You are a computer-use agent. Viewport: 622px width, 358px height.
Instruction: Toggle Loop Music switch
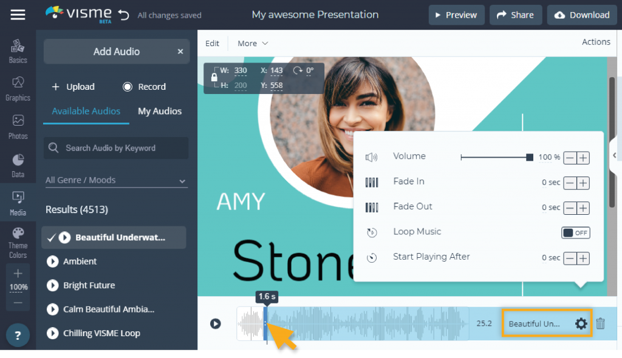click(x=575, y=233)
